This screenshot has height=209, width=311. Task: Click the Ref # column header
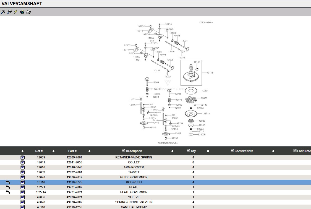[x=39, y=151]
